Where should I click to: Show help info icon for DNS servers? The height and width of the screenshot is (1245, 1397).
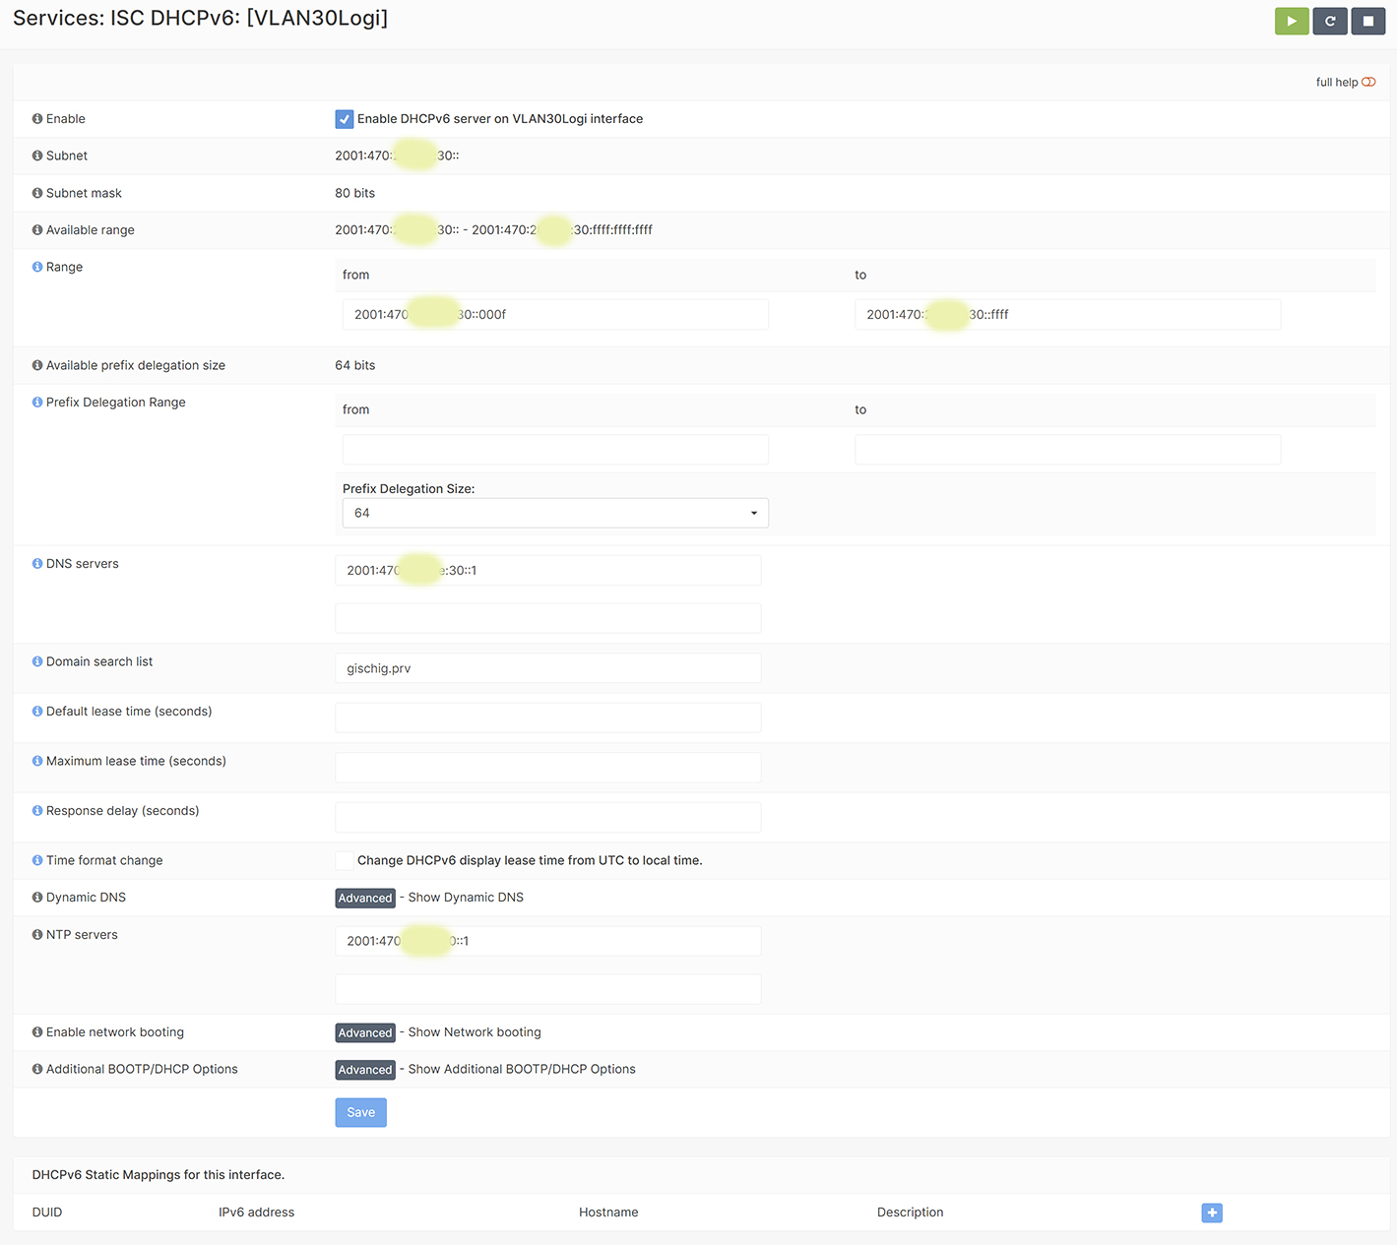point(37,564)
